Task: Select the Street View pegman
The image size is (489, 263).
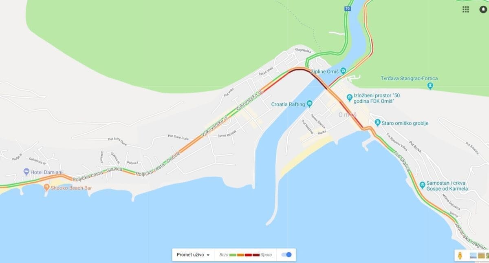Action: [x=460, y=255]
